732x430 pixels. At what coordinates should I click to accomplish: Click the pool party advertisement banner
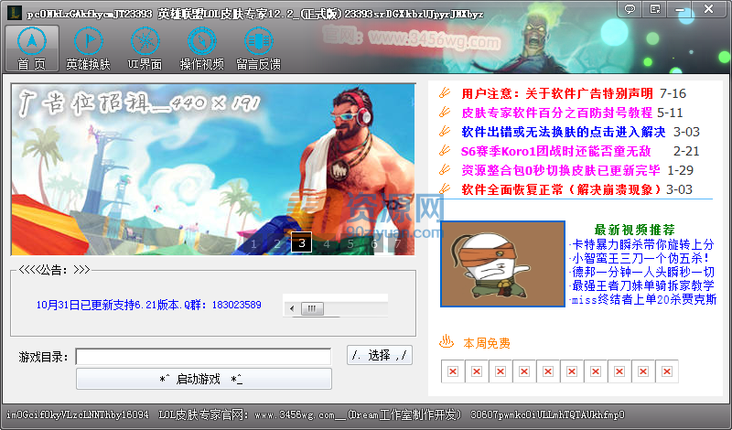pyautogui.click(x=213, y=169)
